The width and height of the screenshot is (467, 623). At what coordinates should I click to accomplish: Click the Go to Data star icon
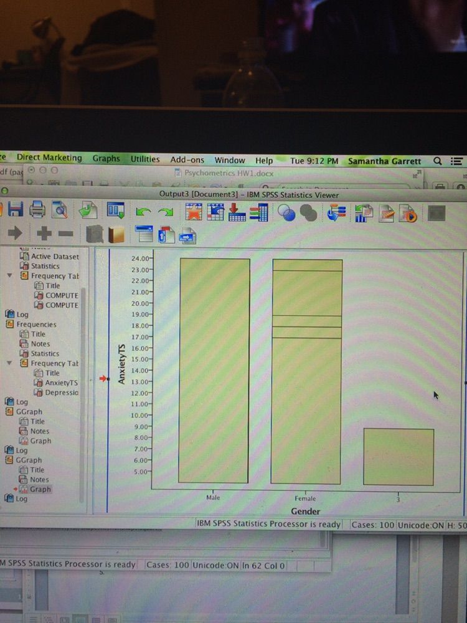pos(194,212)
